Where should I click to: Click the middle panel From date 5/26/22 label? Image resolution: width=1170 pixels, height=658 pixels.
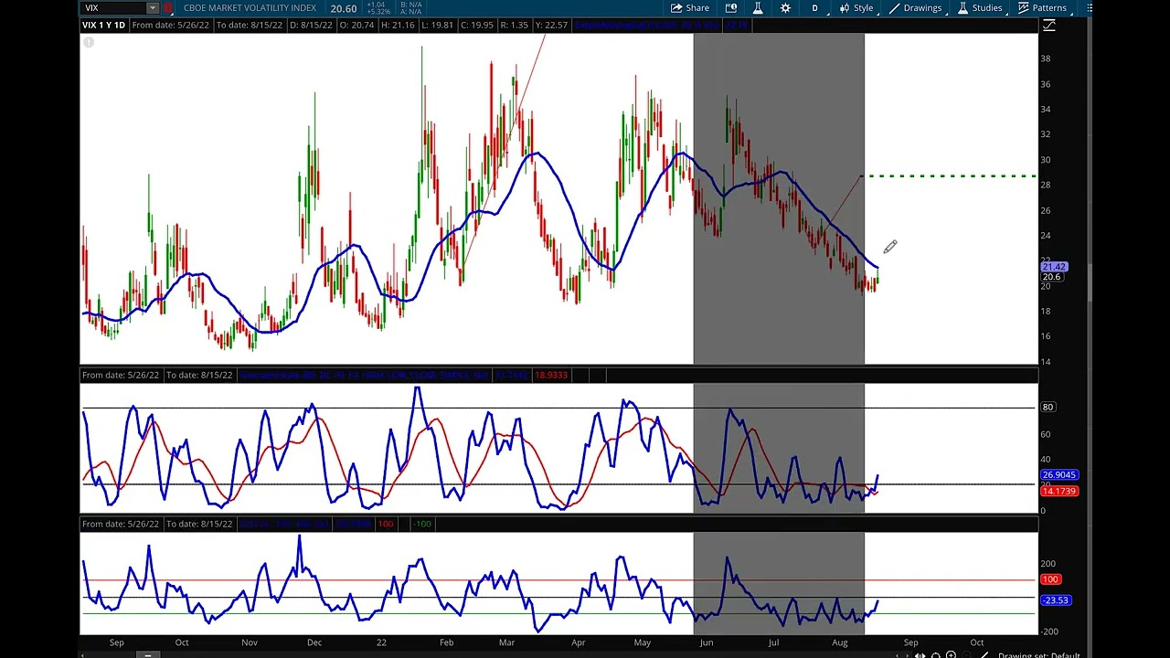point(121,375)
